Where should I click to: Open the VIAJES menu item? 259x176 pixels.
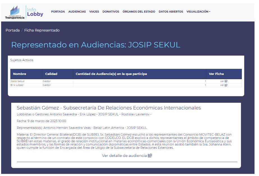[94, 12]
